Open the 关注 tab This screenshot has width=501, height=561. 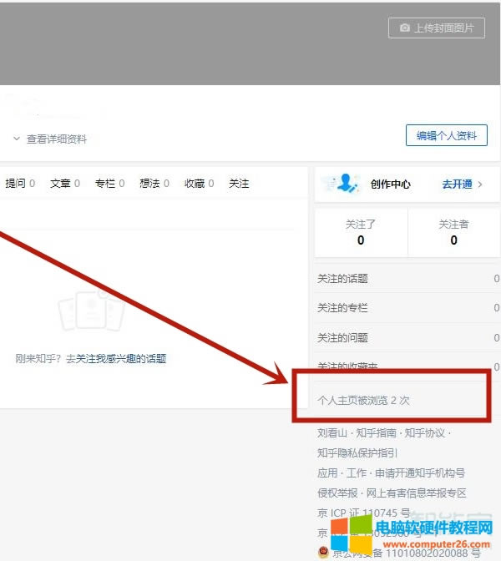(x=239, y=184)
